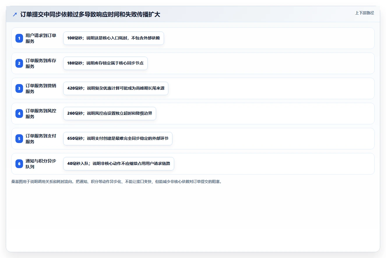Viewport: 386px width, 258px height.
Task: Click the footnote starting 桑基图用于说明调用关系
Action: pyautogui.click(x=117, y=182)
